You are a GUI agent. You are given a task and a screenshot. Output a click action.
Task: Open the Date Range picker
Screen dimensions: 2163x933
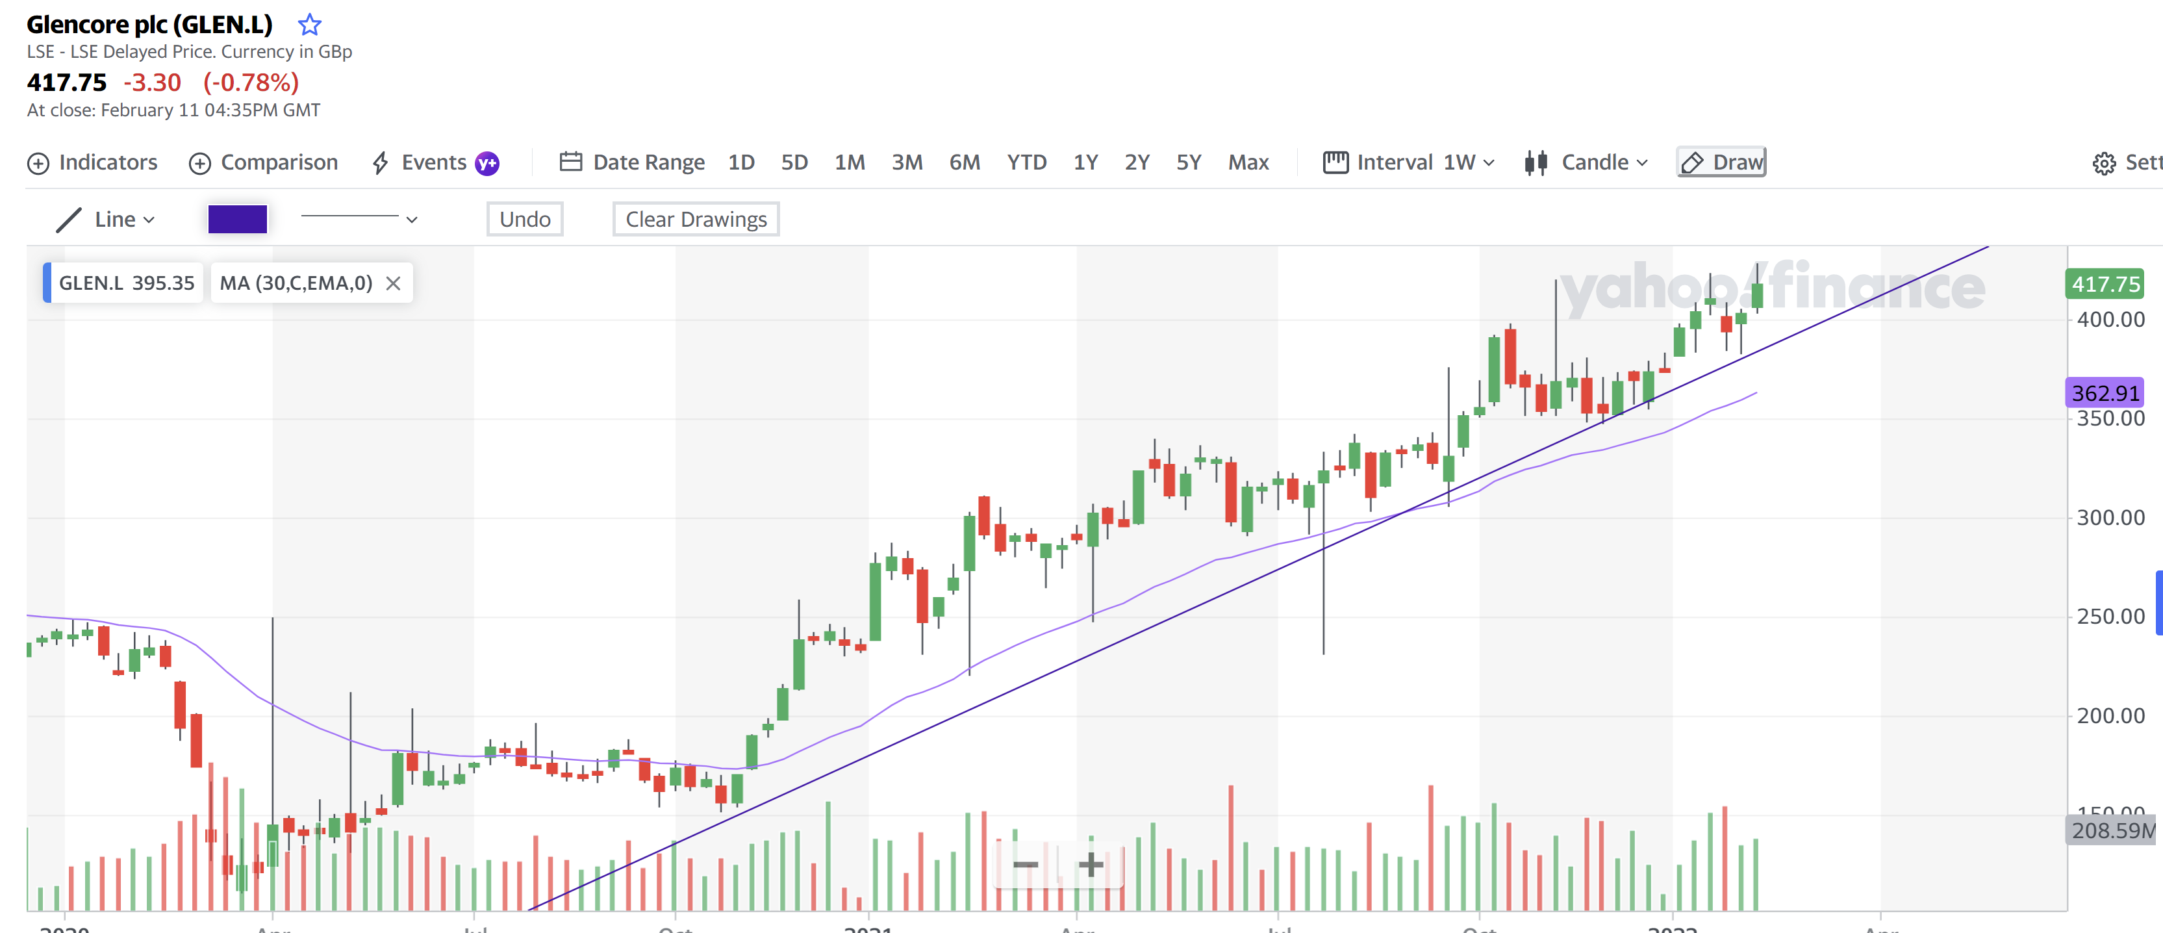632,162
